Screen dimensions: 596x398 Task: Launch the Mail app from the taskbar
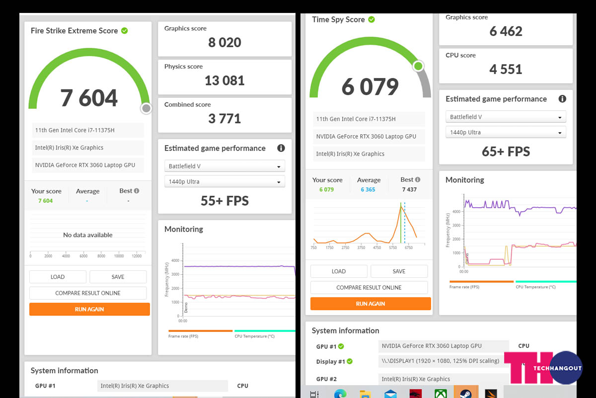(x=390, y=393)
